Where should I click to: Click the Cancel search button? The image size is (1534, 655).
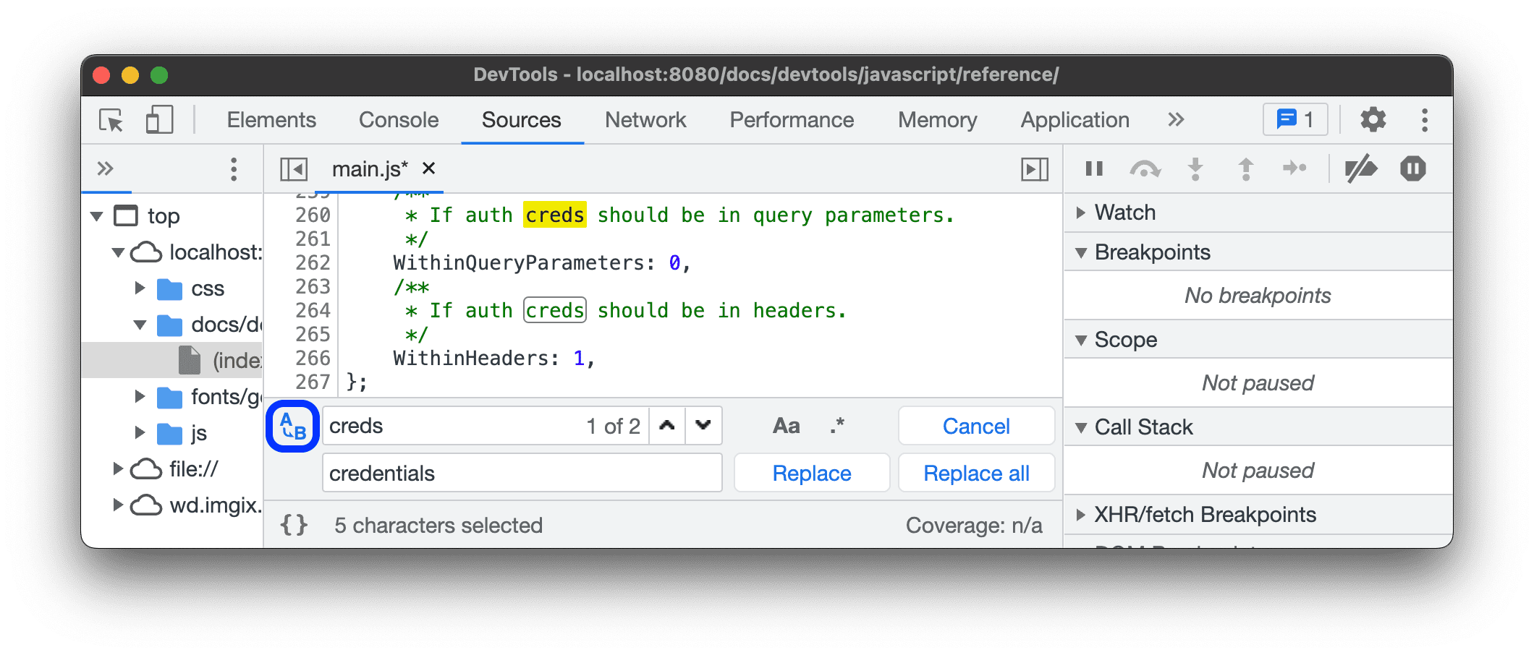point(976,427)
